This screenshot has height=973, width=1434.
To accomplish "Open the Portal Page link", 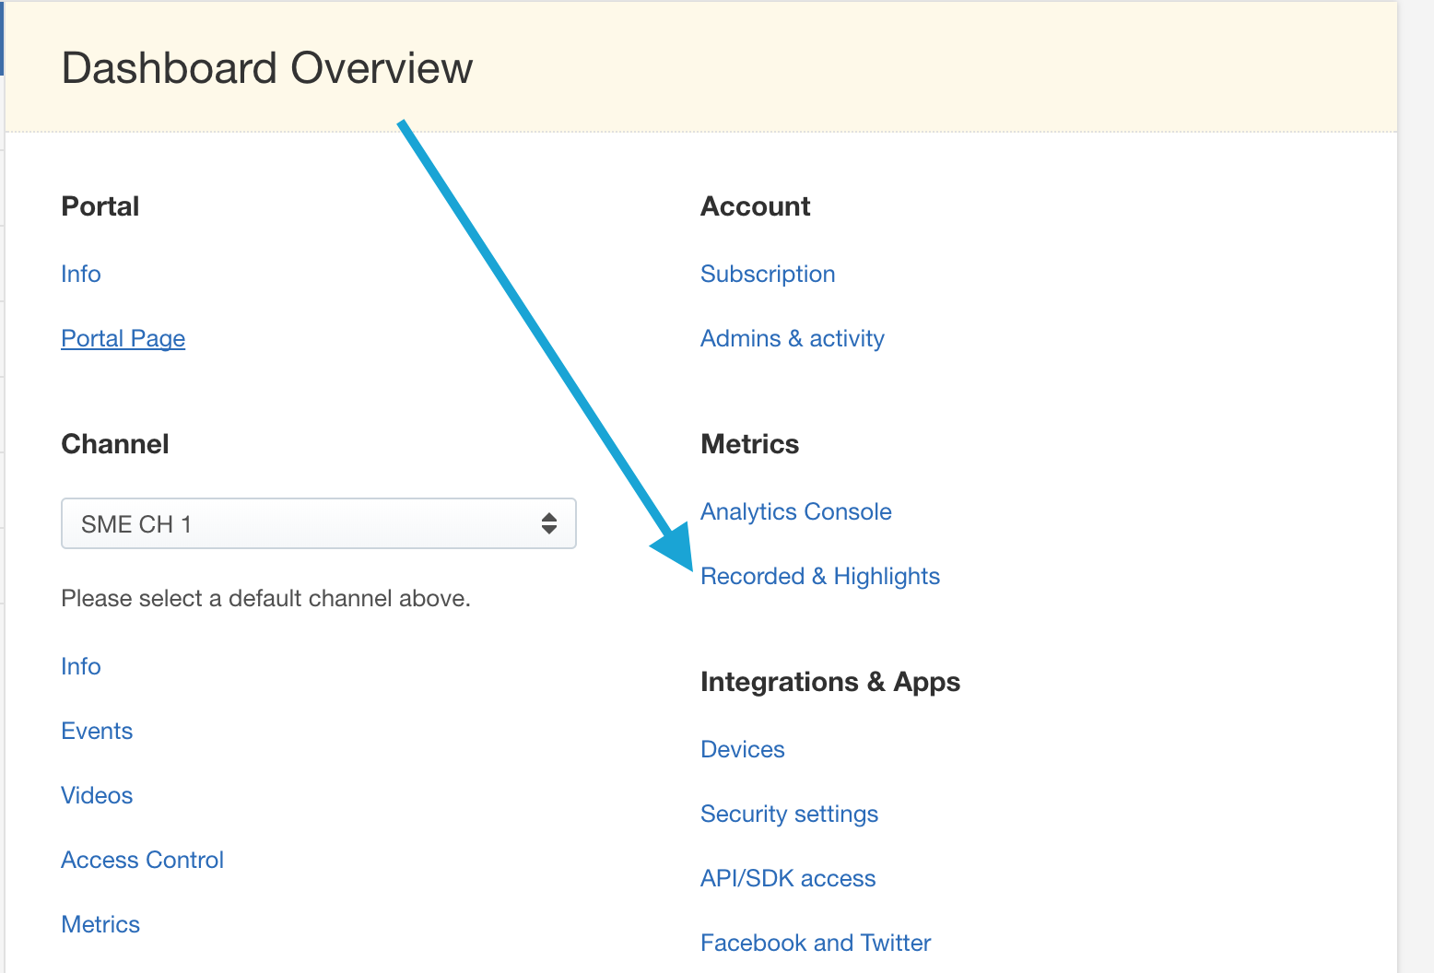I will click(x=123, y=338).
